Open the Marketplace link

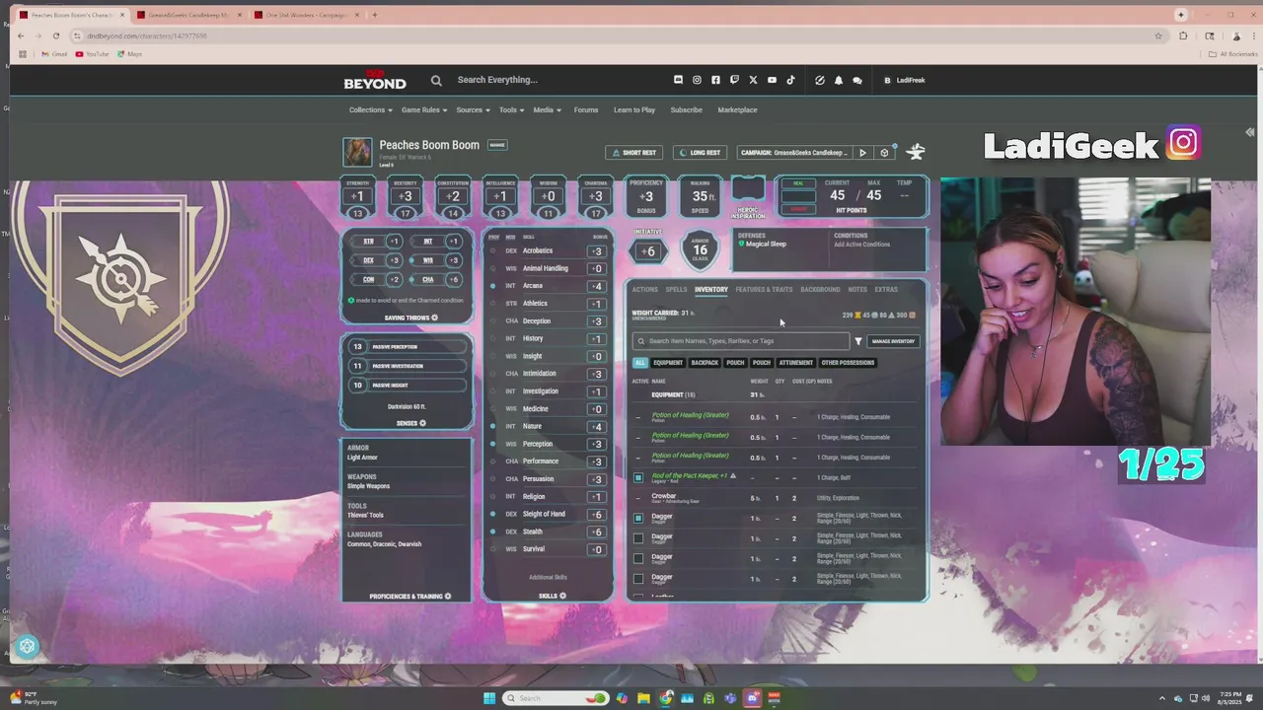tap(737, 109)
